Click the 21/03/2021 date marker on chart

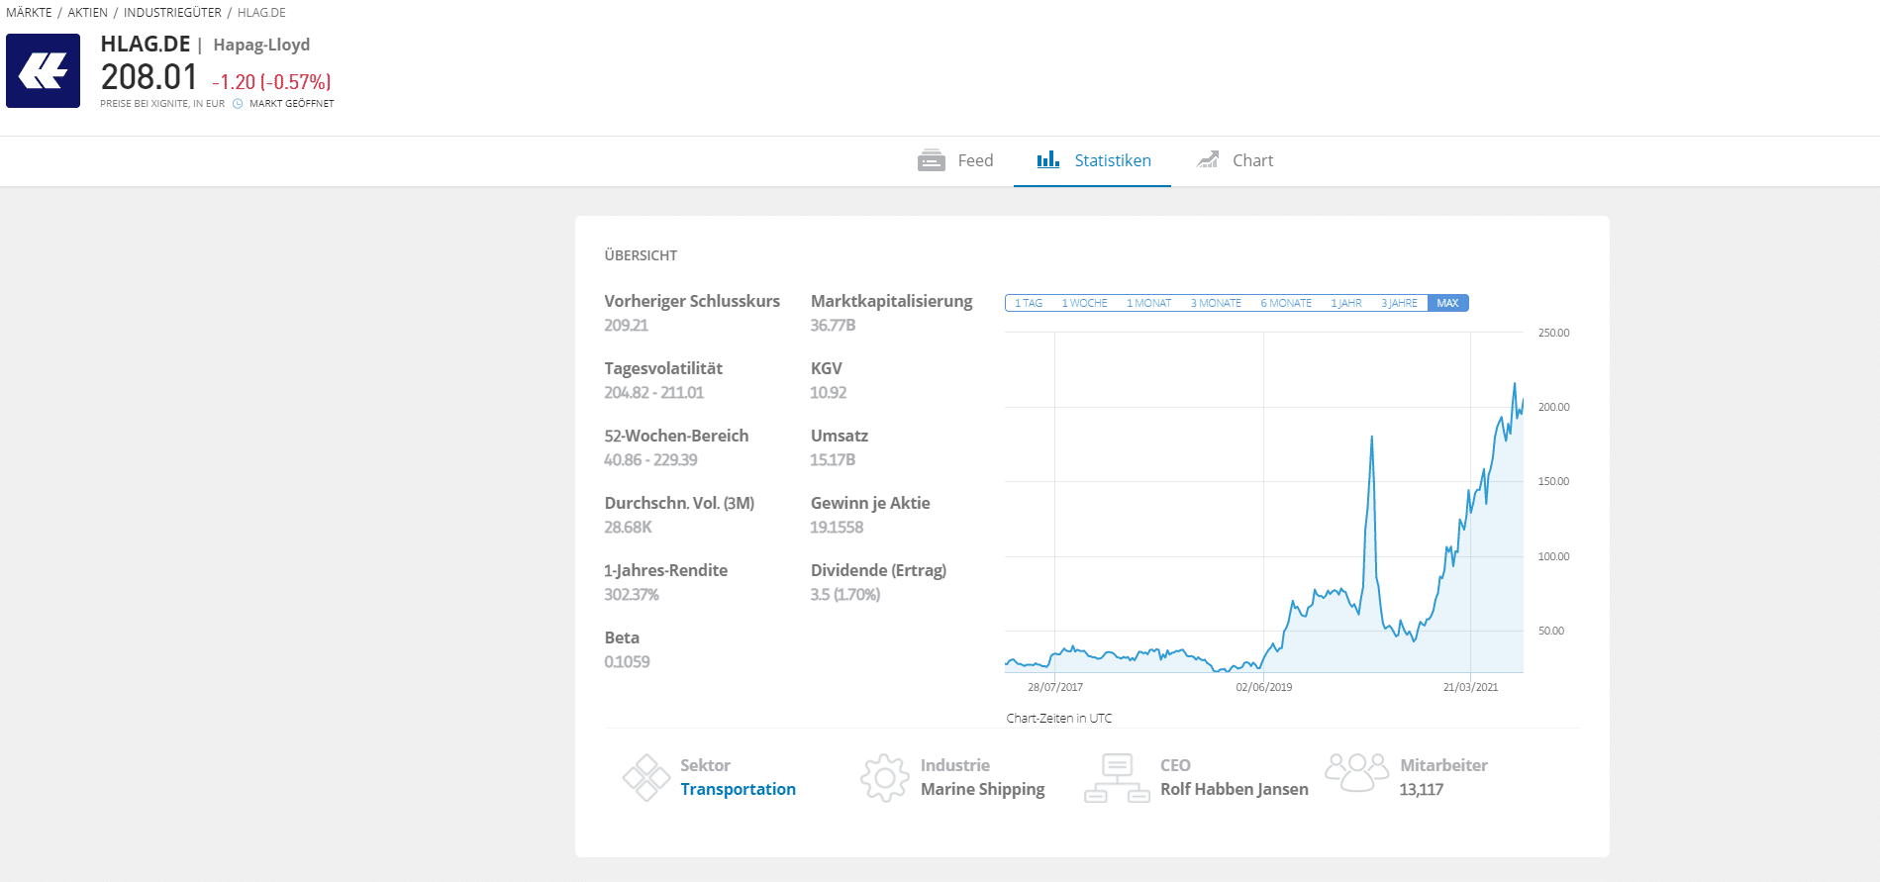click(1470, 687)
